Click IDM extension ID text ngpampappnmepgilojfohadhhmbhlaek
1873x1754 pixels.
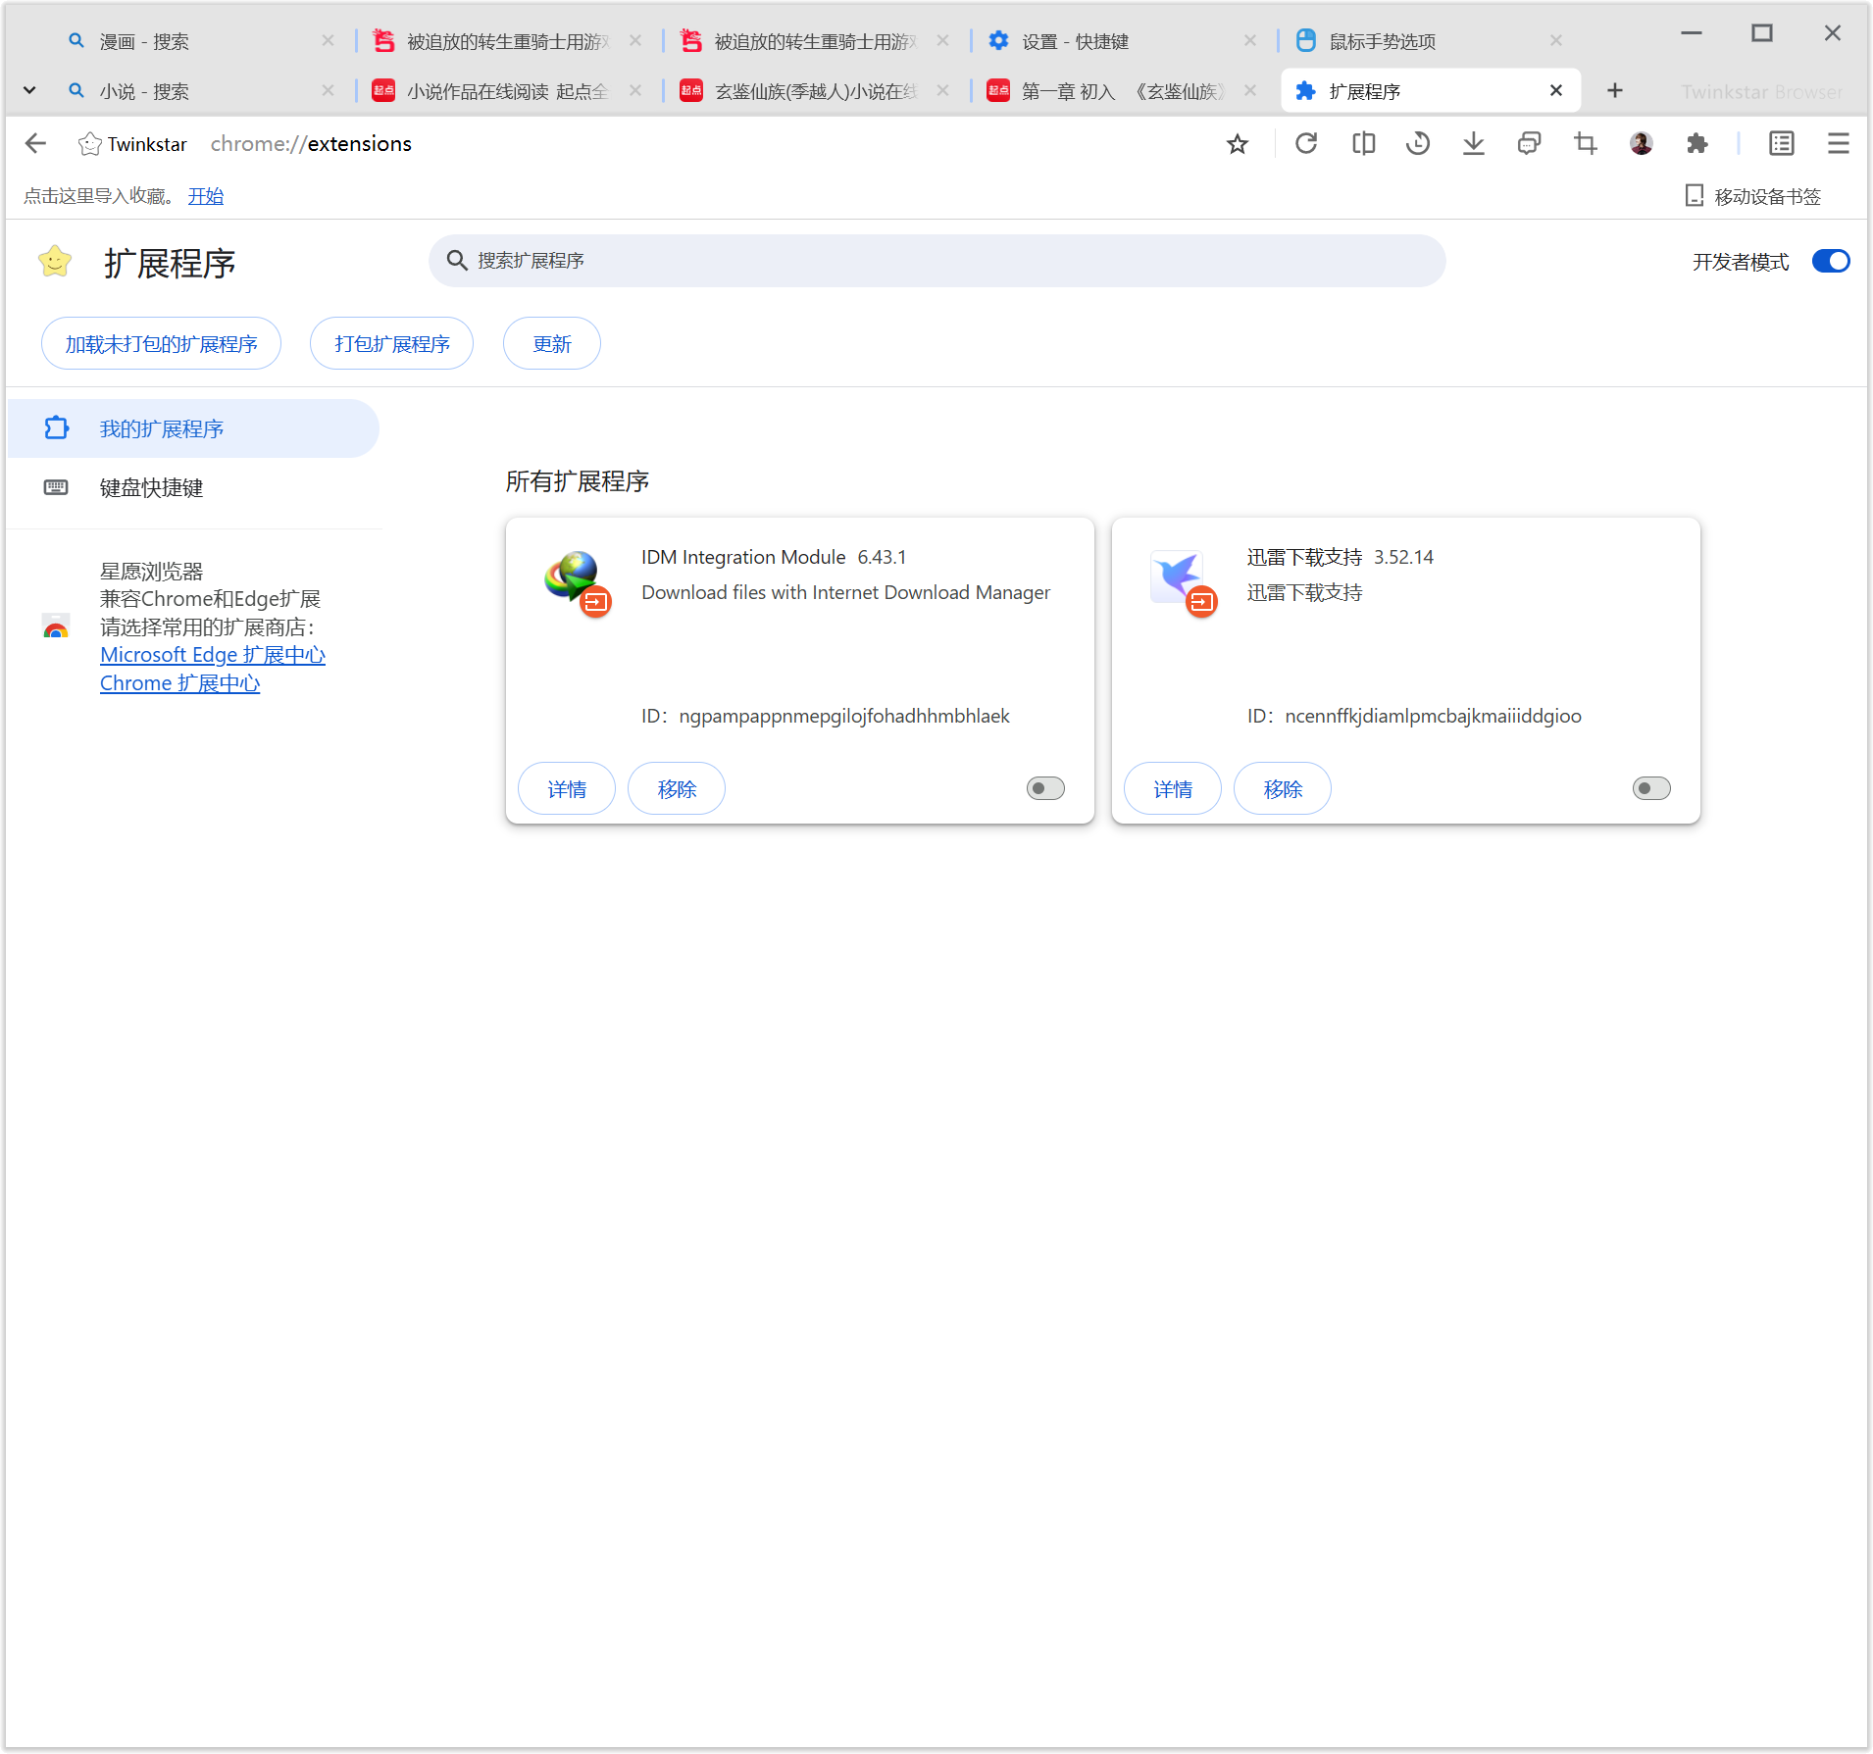844,717
